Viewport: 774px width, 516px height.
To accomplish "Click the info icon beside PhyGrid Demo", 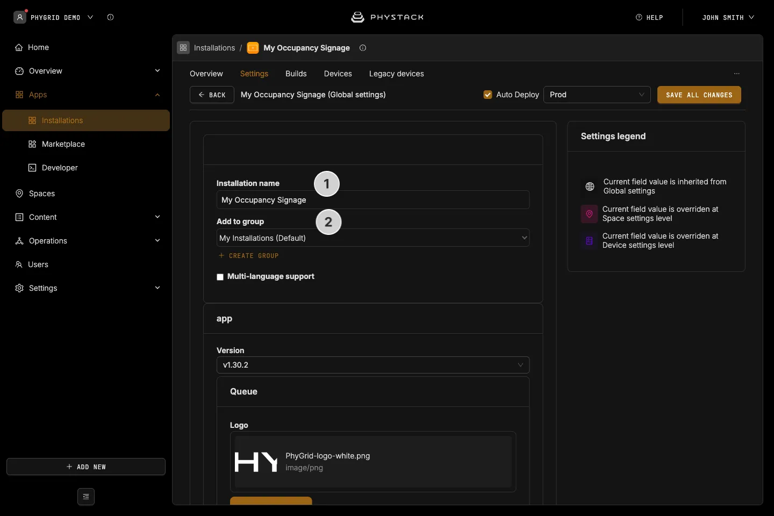I will point(110,17).
